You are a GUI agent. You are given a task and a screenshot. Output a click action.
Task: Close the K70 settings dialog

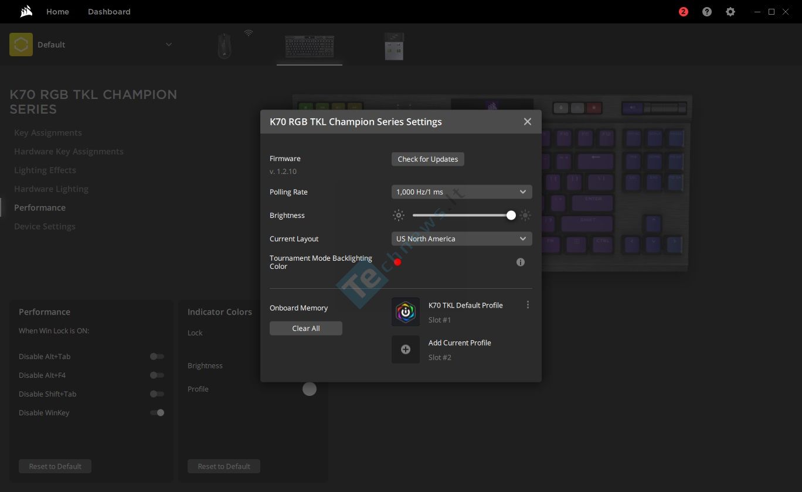(528, 121)
